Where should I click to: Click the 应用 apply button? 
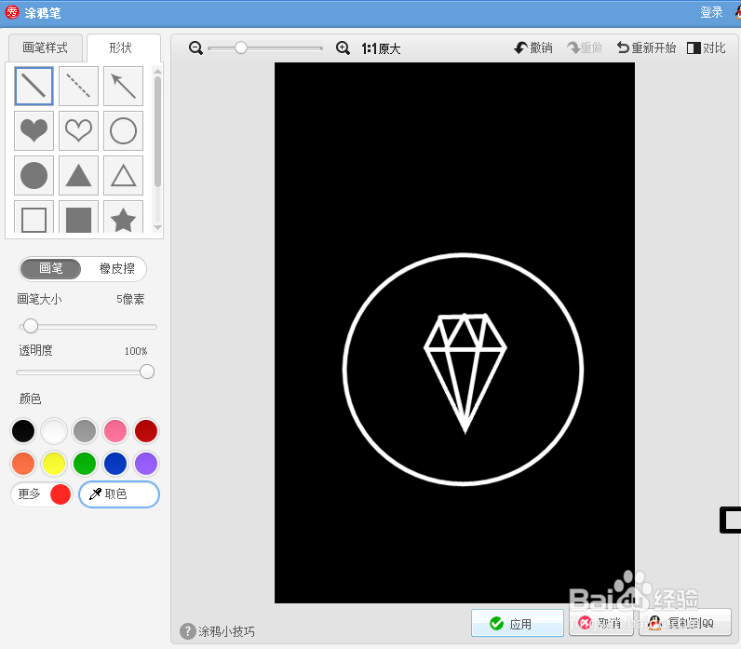[x=518, y=623]
